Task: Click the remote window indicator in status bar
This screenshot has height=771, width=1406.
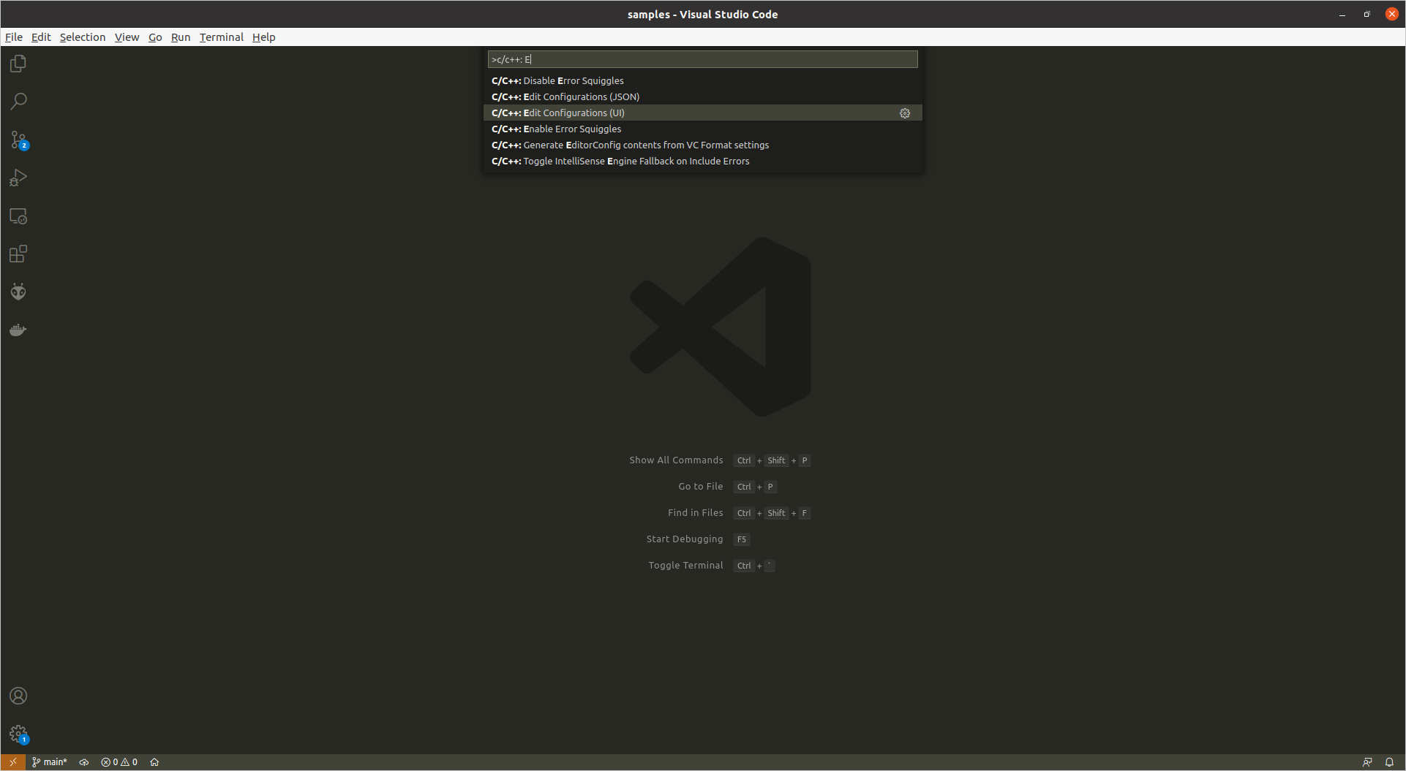Action: tap(12, 762)
